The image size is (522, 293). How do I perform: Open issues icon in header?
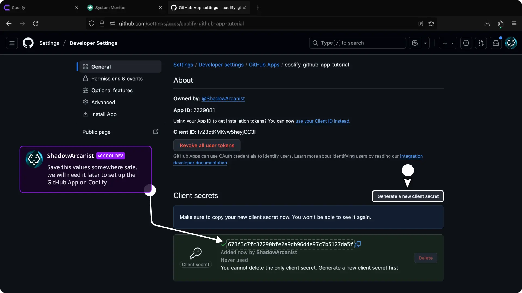pos(466,43)
